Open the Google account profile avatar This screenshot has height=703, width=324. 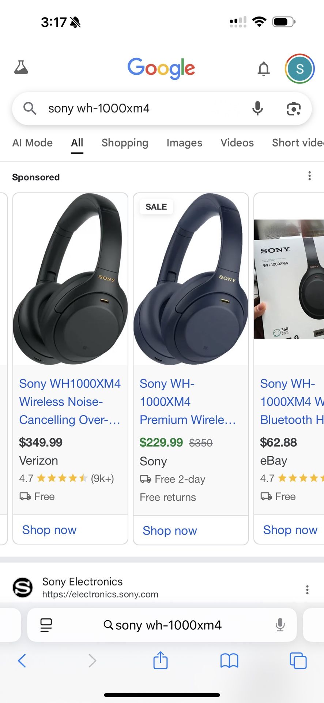point(299,68)
